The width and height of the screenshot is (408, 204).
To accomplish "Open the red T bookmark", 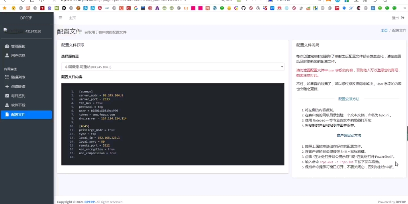I will tap(42, 8).
